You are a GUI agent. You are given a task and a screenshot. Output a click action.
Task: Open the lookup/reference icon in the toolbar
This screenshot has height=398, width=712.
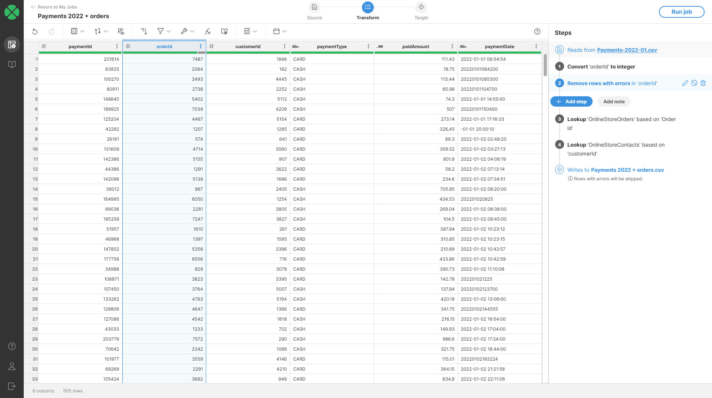[x=224, y=31]
